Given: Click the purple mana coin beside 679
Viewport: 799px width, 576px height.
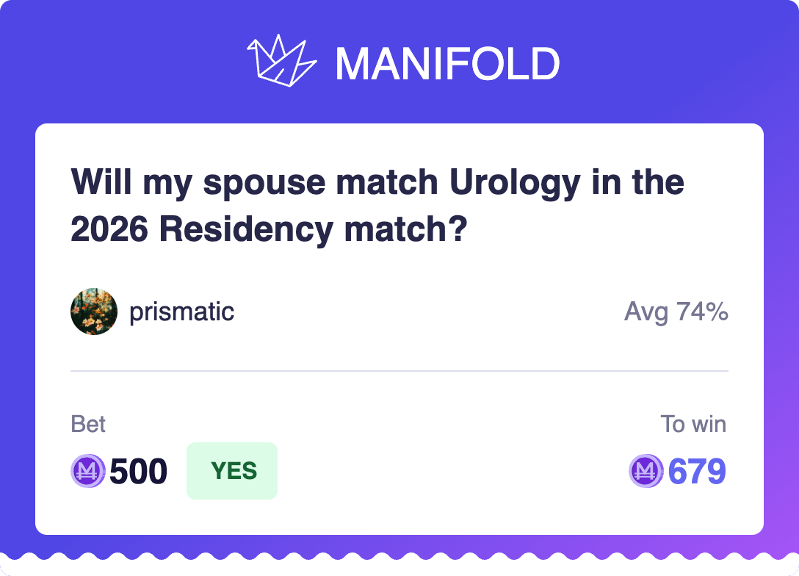Looking at the screenshot, I should click(646, 471).
